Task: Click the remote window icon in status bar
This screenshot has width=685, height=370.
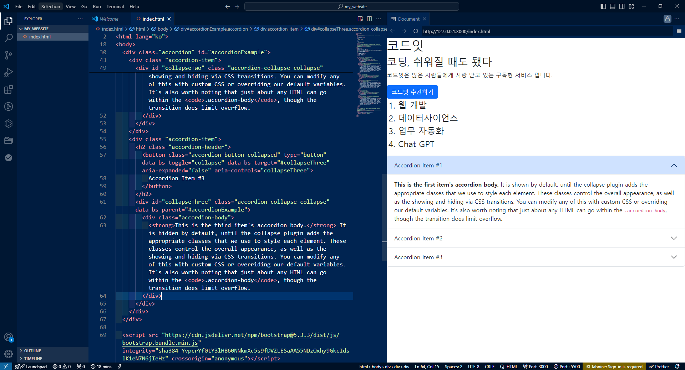Action: [6, 366]
